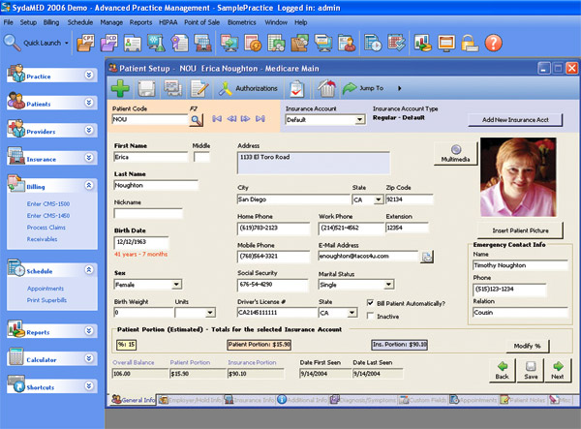581x429 pixels.
Task: Collapse the Billing sidebar section
Action: pyautogui.click(x=85, y=186)
